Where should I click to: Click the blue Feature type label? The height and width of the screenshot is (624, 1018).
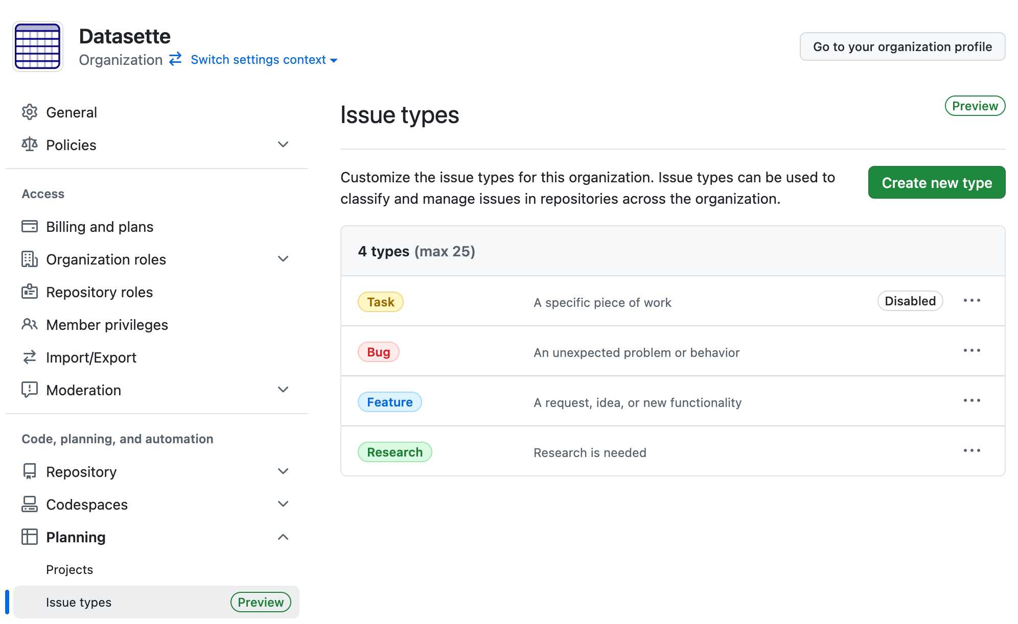(x=390, y=402)
